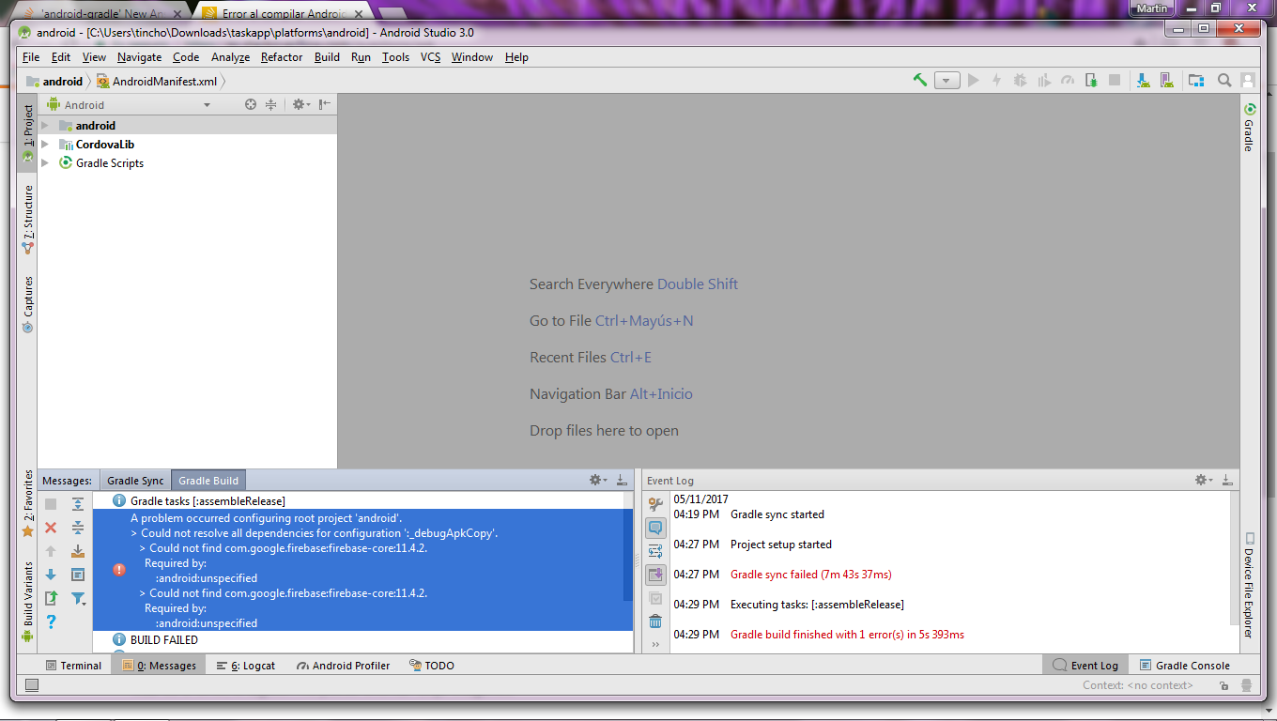Toggle the Event Log tool window button
Viewport: 1277px width, 721px height.
[x=1085, y=666]
